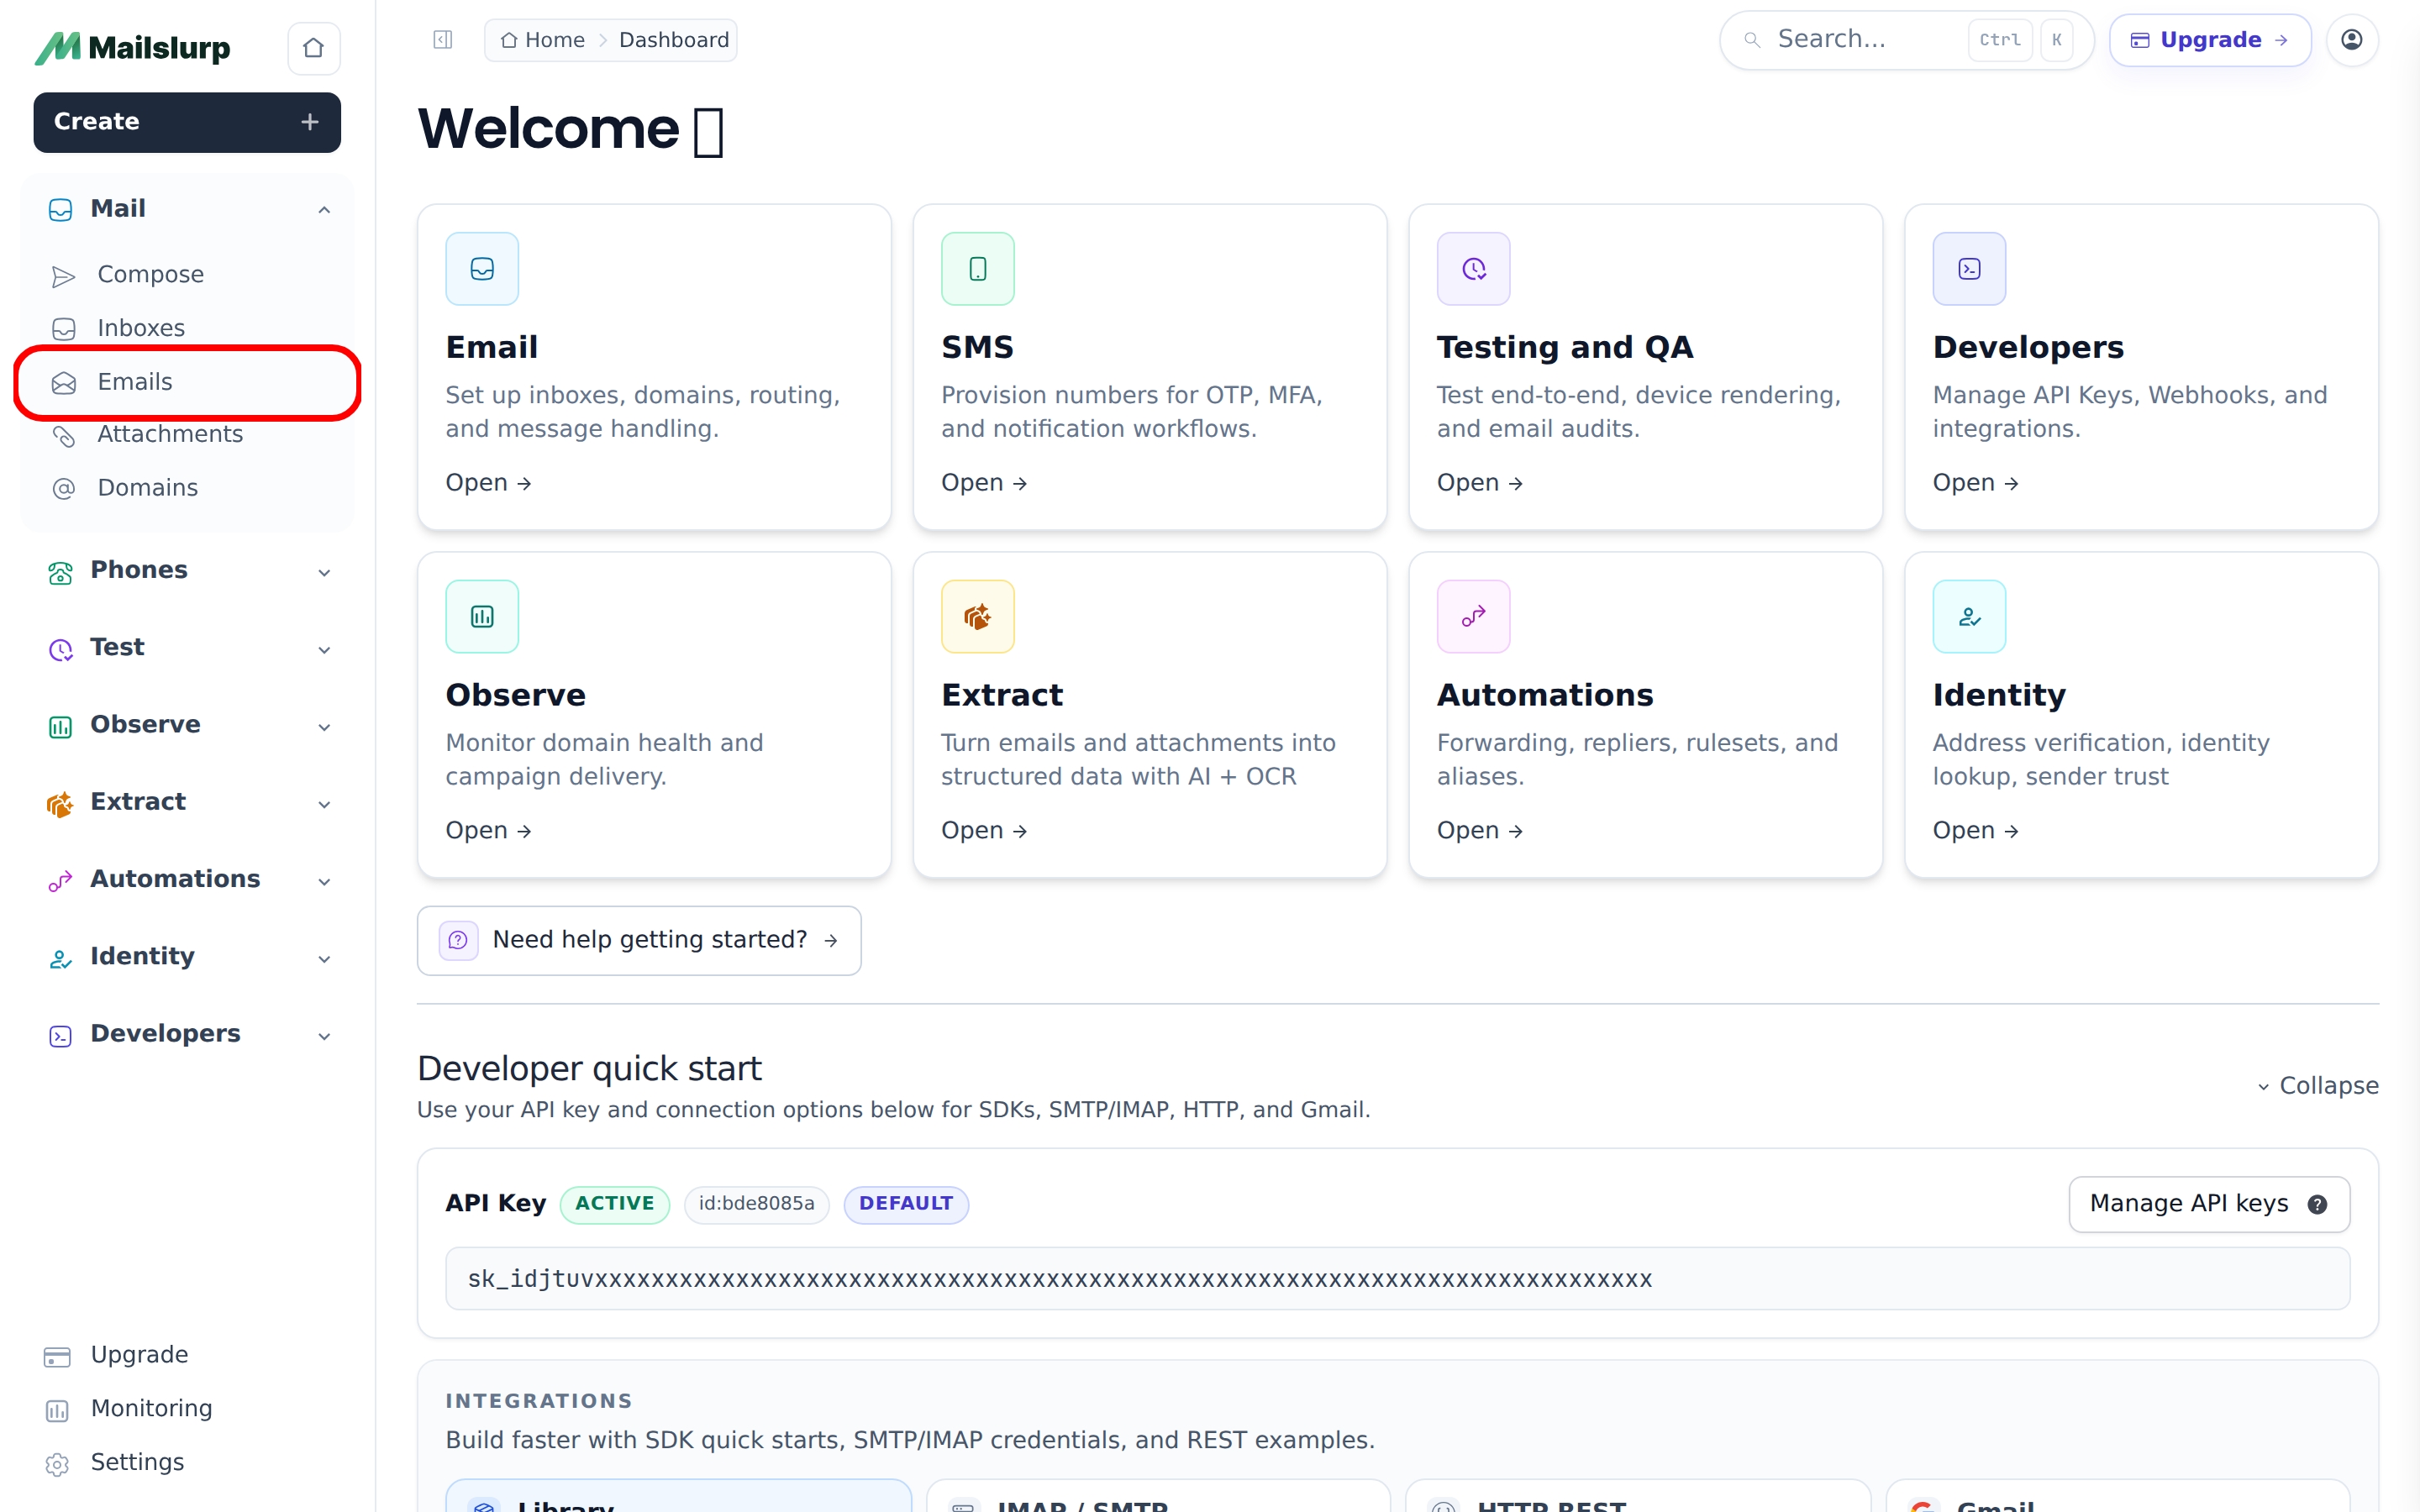Click the Mailslurp logo

[132, 48]
